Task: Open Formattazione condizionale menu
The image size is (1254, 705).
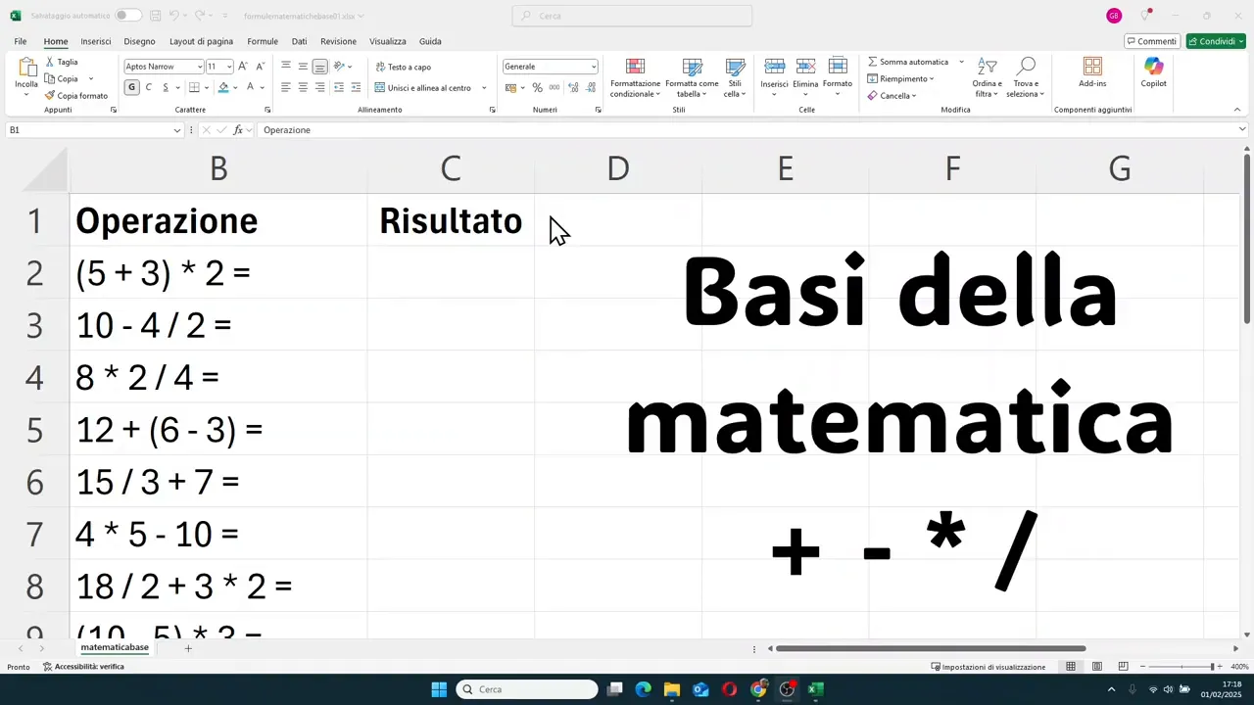Action: 635,77
